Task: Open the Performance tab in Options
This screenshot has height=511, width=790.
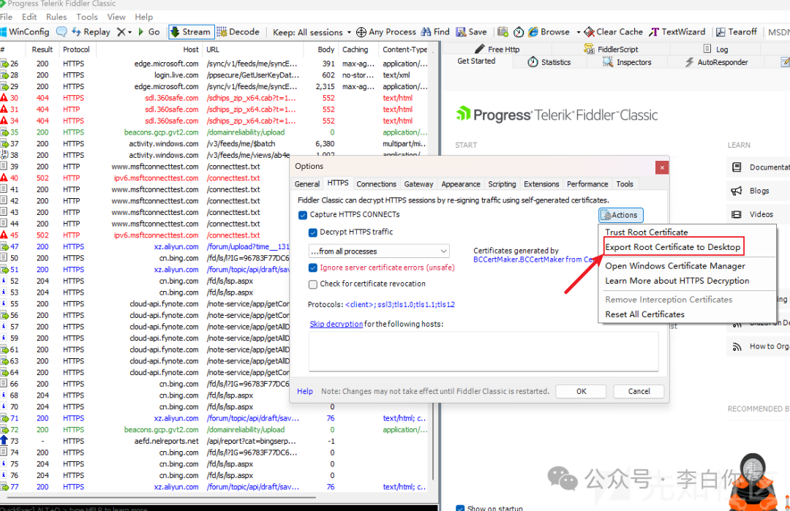Action: pyautogui.click(x=587, y=184)
